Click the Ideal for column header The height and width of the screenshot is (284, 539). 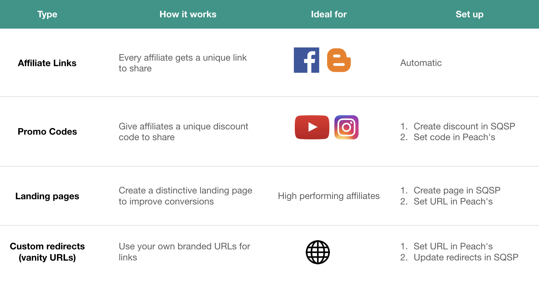click(x=329, y=14)
